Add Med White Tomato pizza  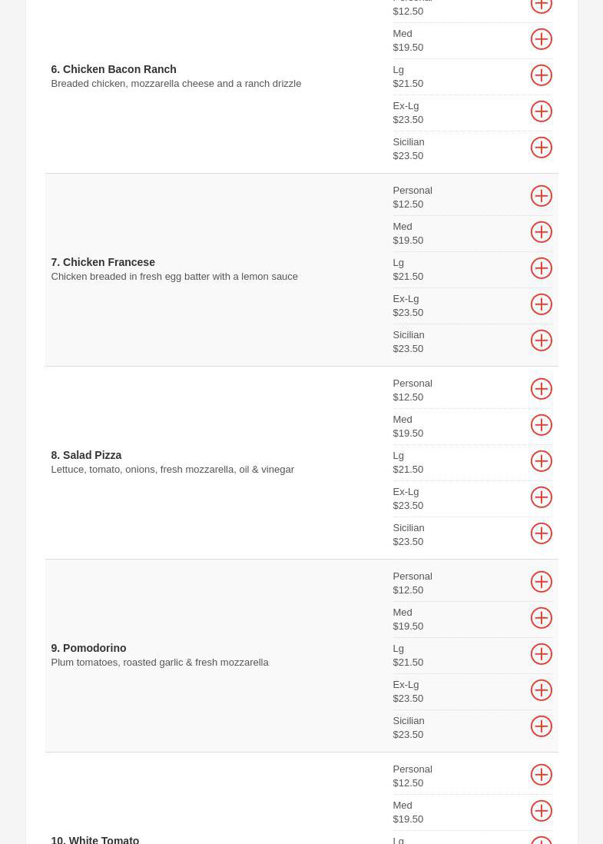[541, 811]
